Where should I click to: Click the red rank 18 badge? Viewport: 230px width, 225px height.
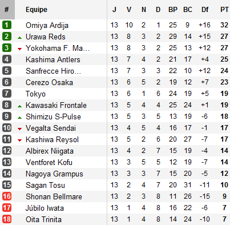[x=7, y=219]
